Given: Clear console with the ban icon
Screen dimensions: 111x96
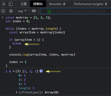Looking at the screenshot, I should click(x=11, y=11).
